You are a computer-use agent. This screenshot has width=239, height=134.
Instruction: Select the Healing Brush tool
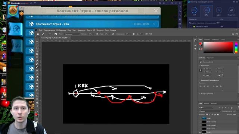click(37, 64)
